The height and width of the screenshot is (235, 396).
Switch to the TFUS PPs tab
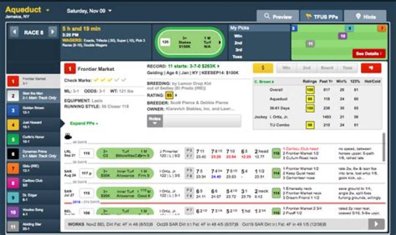324,16
